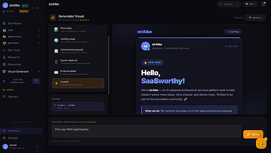Click the Feedback chat bubble icon

[x=4, y=131]
